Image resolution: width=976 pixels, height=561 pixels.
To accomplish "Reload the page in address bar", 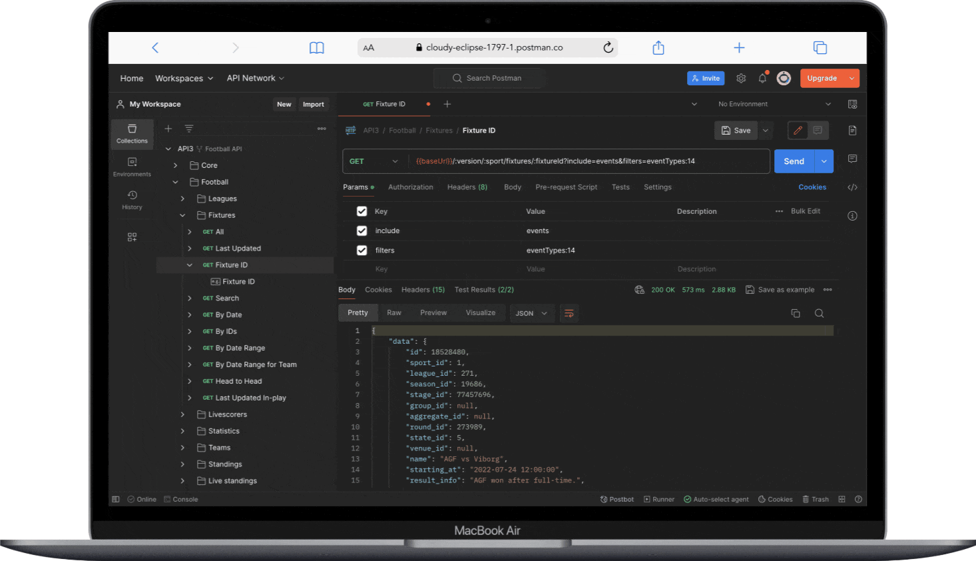I will (608, 47).
